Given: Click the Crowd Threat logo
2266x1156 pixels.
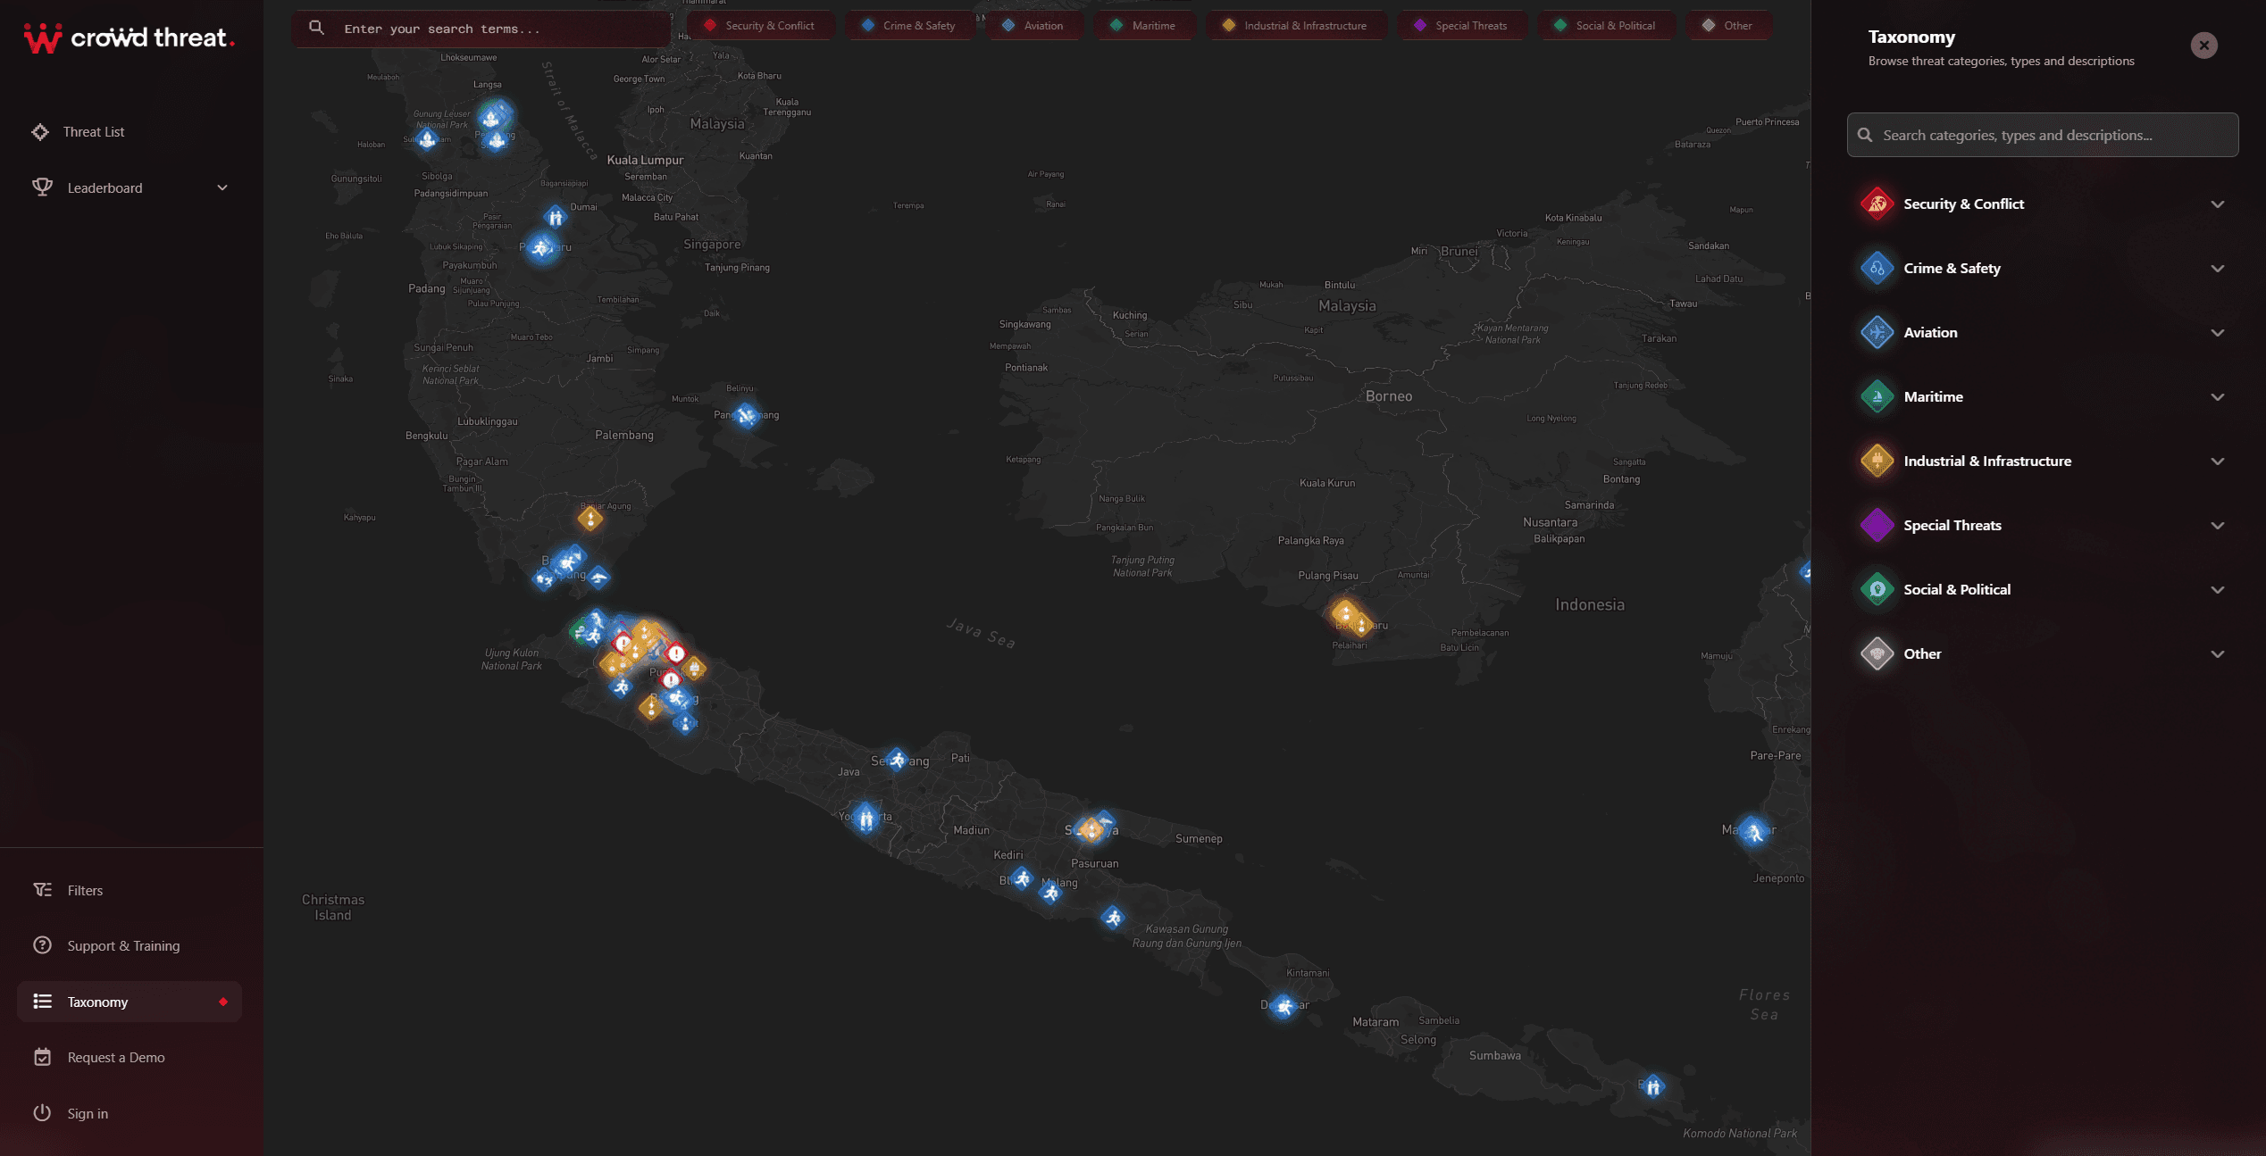Looking at the screenshot, I should pos(129,38).
